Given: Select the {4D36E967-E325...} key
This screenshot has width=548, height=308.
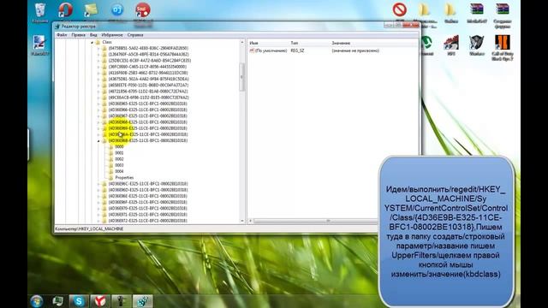Looking at the screenshot, I should (x=148, y=116).
